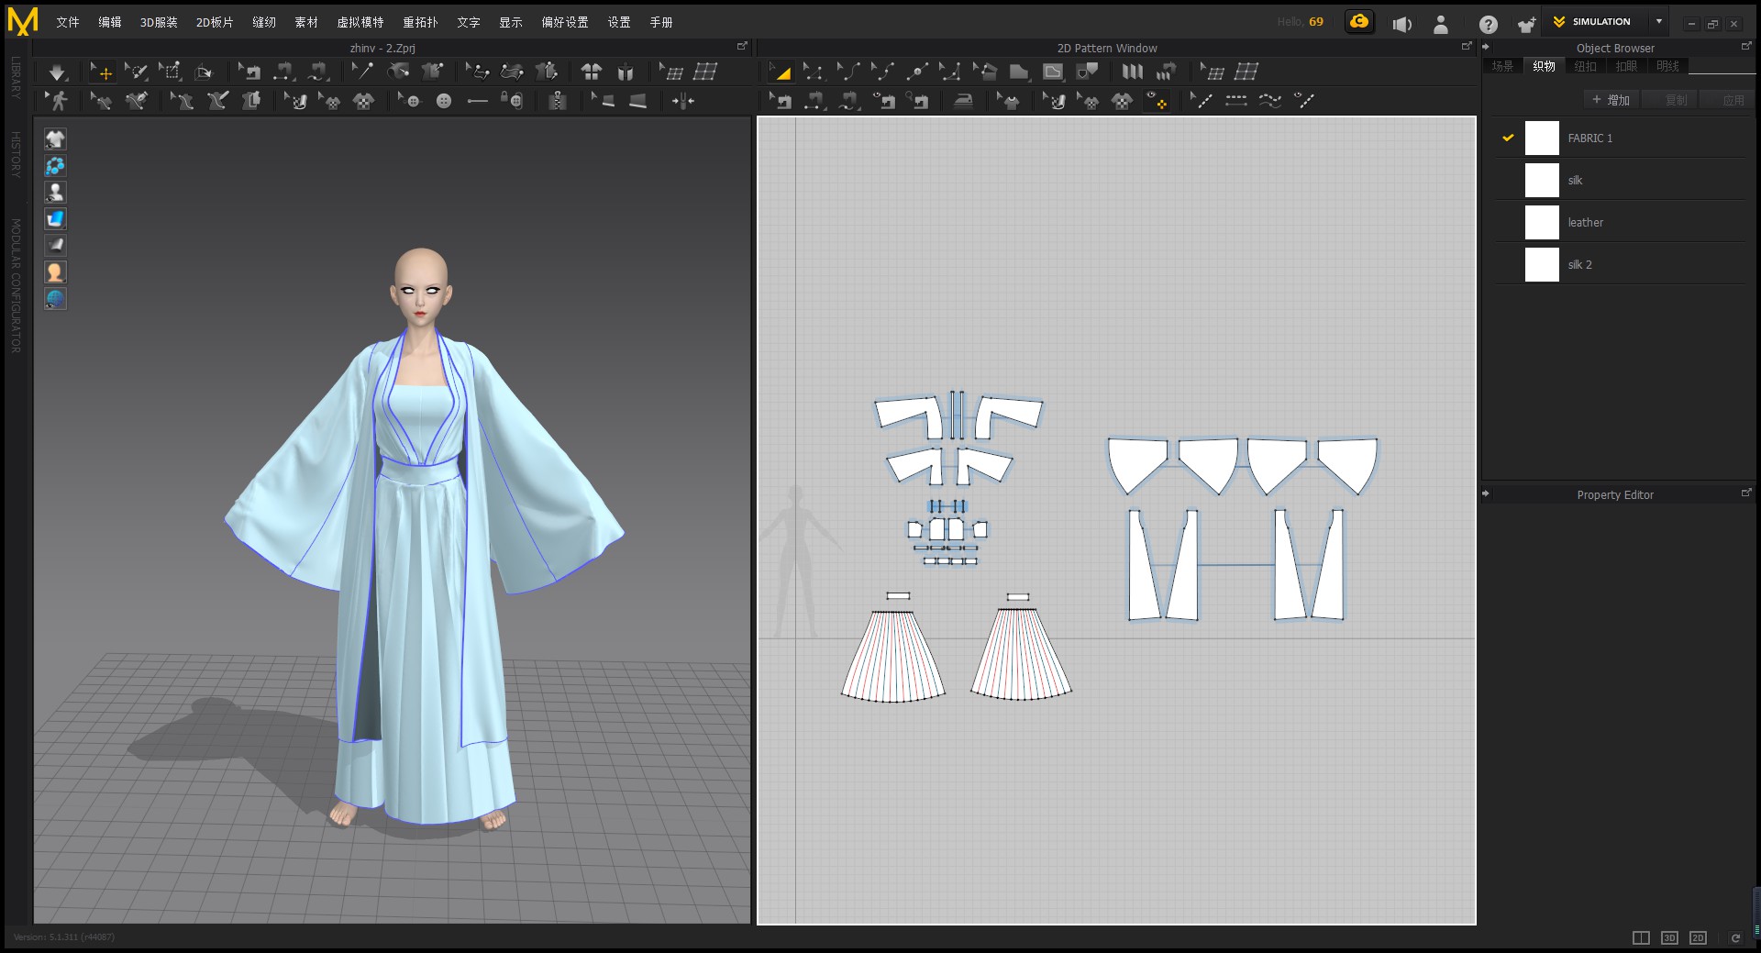Image resolution: width=1761 pixels, height=953 pixels.
Task: Open the SIMULATION mode dropdown arrow
Action: click(x=1658, y=21)
